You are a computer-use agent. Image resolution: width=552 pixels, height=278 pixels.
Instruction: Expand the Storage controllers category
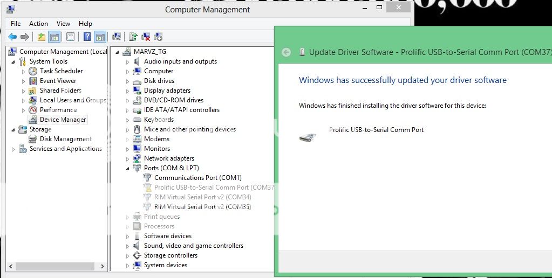pyautogui.click(x=127, y=256)
